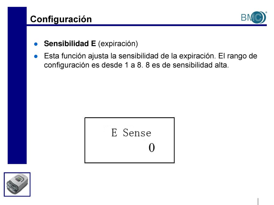This screenshot has height=205, width=274.
Task: Open the CPAP device thumbnail image
Action: tap(17, 184)
